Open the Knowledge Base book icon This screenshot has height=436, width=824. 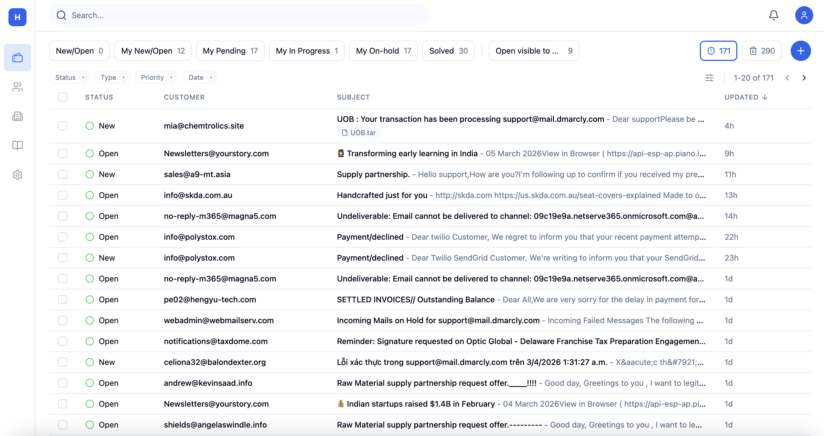click(17, 146)
